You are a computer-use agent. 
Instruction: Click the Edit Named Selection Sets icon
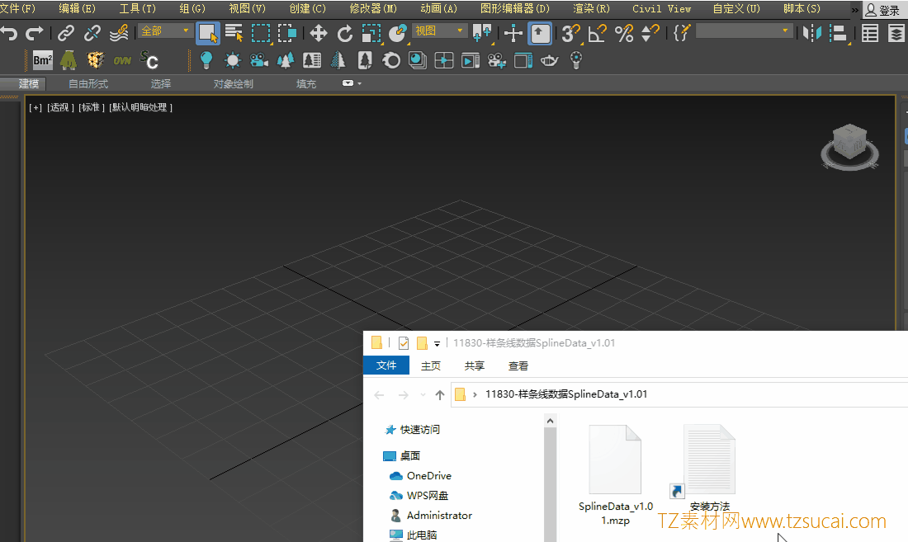coord(682,33)
